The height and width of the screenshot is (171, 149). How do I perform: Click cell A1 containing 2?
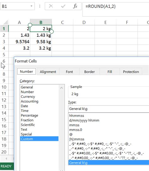click(19, 29)
